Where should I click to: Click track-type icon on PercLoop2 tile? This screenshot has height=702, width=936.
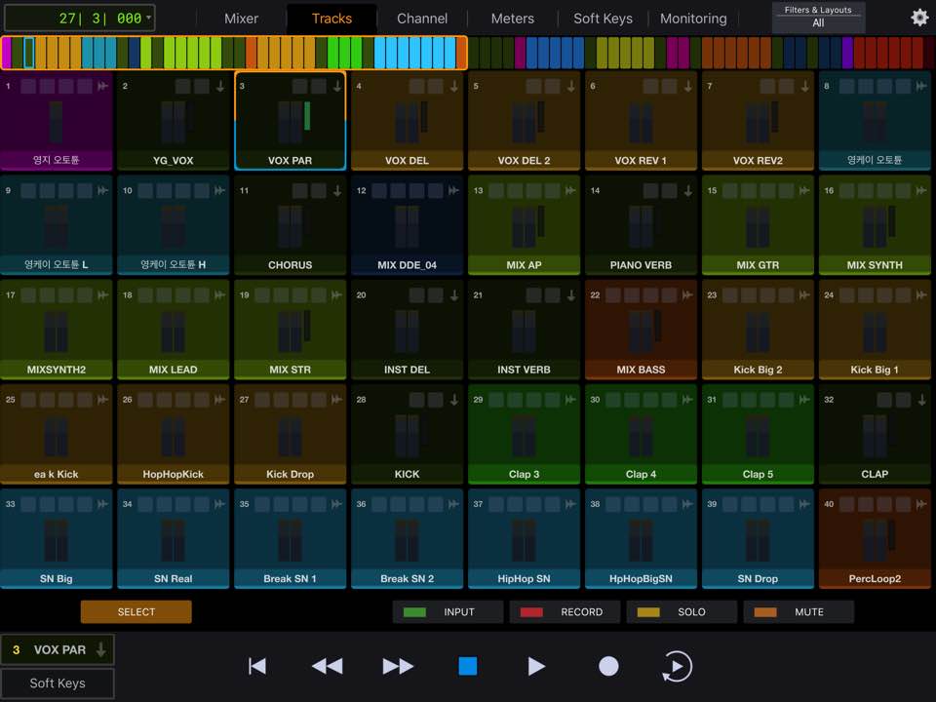[x=921, y=504]
